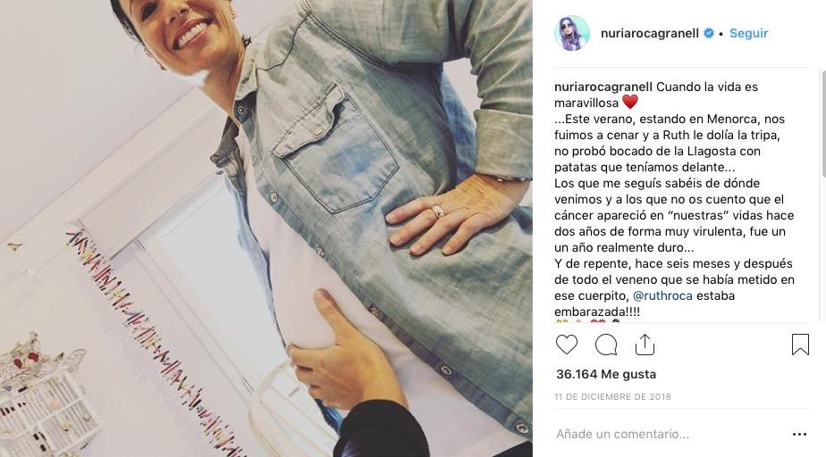This screenshot has width=826, height=457.
Task: Click nuriarocagranell username in caption
Action: 603,87
